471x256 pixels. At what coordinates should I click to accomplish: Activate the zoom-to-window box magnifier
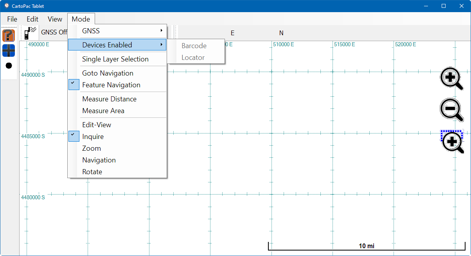pos(452,142)
